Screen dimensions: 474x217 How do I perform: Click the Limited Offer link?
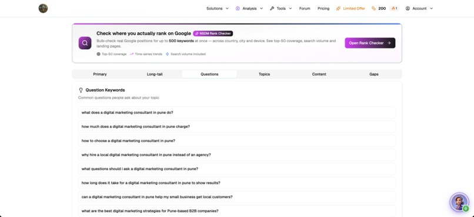coord(351,8)
